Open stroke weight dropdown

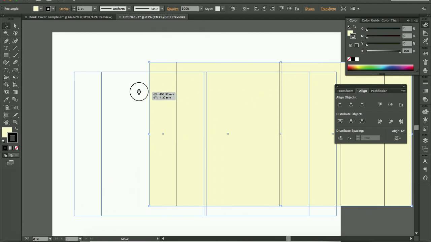click(x=95, y=9)
